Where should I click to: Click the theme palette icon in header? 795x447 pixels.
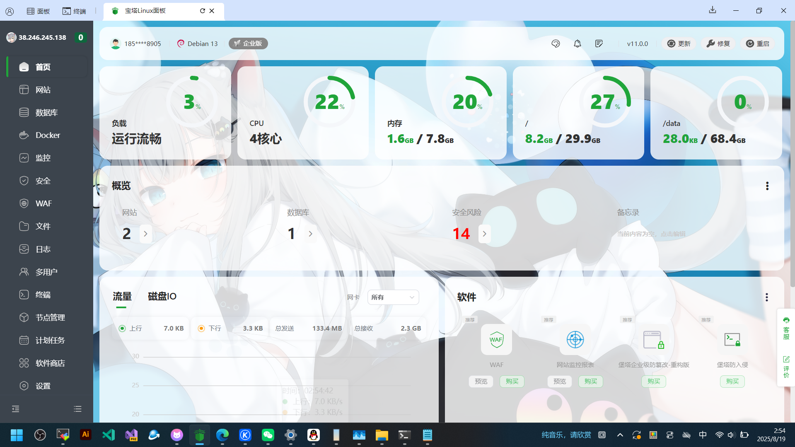click(x=556, y=43)
